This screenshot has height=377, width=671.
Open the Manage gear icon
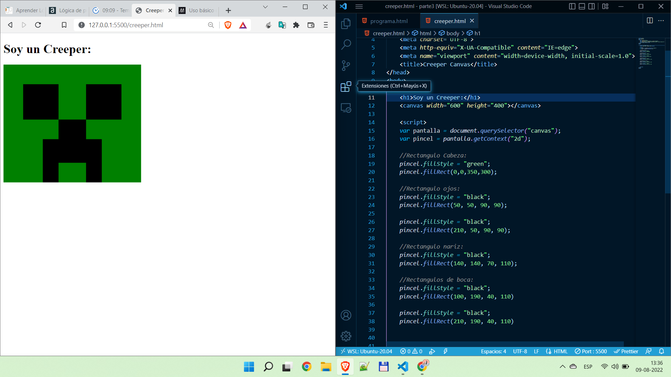346,336
